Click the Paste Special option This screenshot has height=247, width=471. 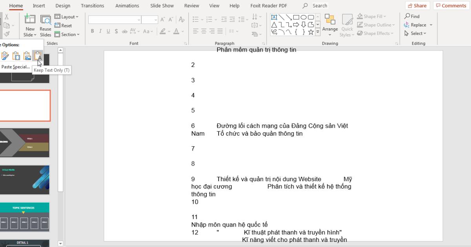(16, 67)
